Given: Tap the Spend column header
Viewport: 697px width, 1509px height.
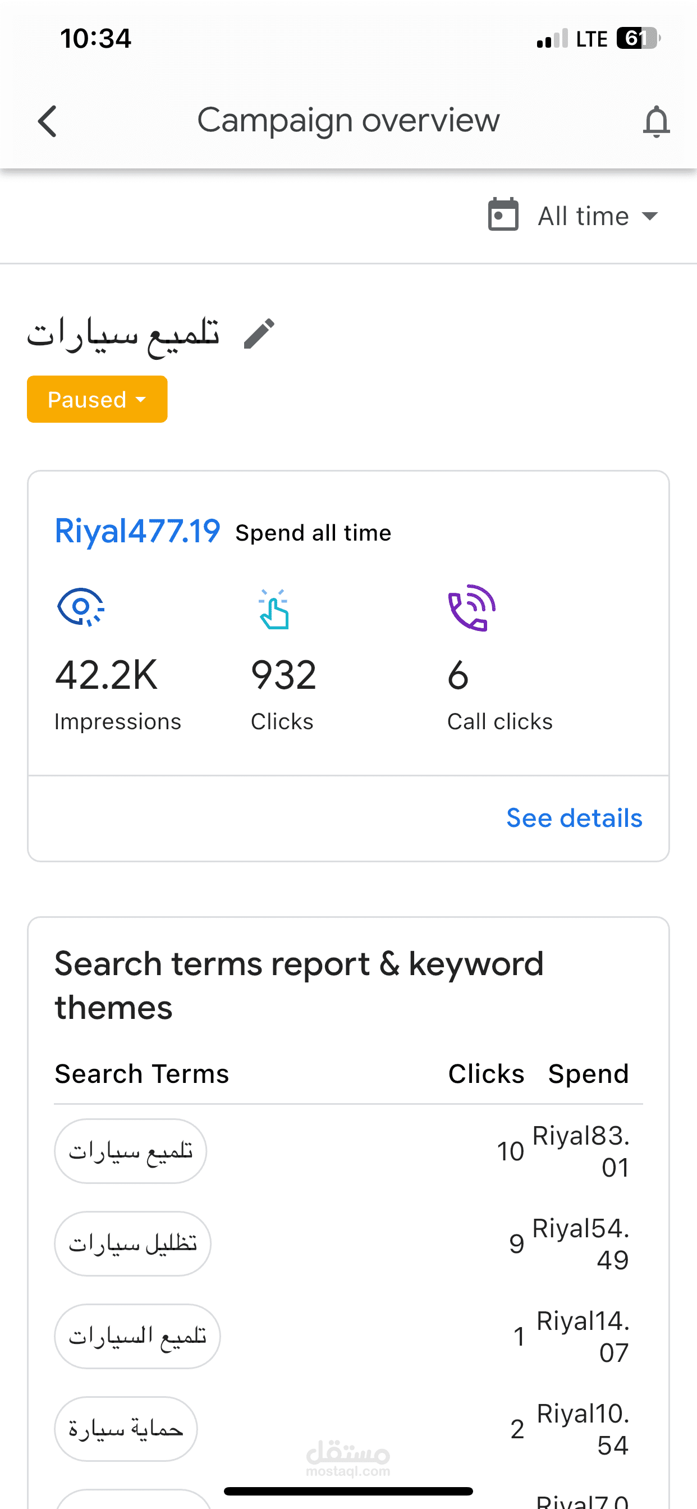Looking at the screenshot, I should point(588,1074).
